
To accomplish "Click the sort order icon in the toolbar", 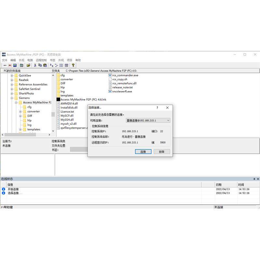I will click(x=51, y=65).
